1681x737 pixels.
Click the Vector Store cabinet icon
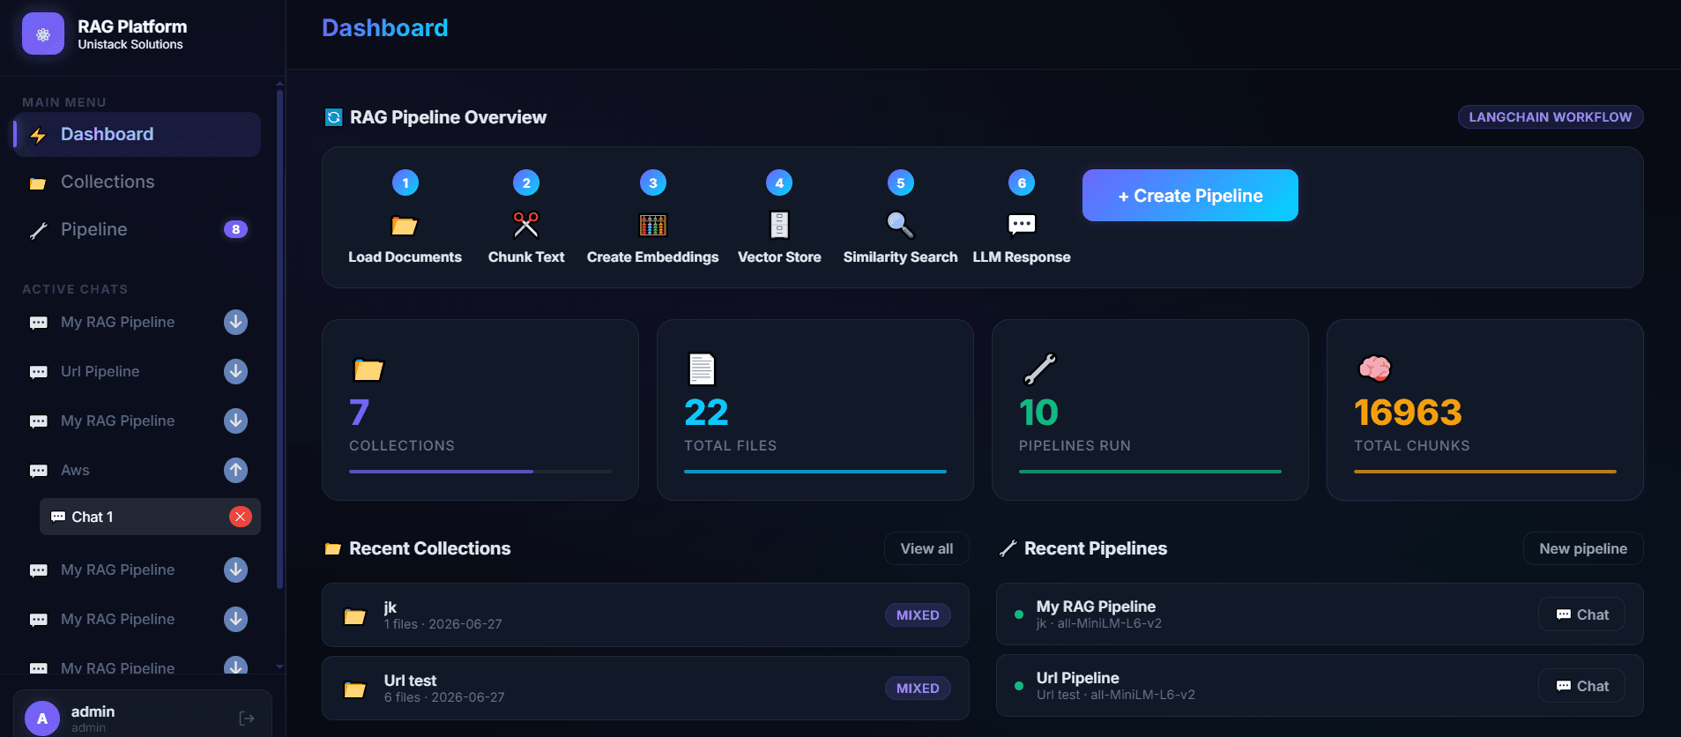(779, 226)
